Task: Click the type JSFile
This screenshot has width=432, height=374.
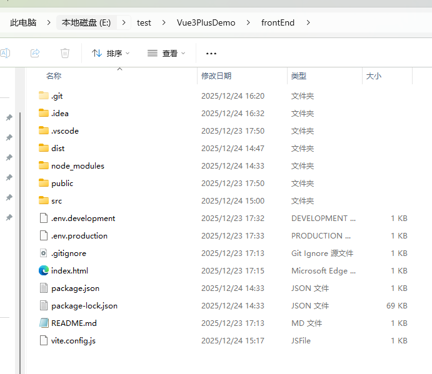Action: (x=301, y=341)
